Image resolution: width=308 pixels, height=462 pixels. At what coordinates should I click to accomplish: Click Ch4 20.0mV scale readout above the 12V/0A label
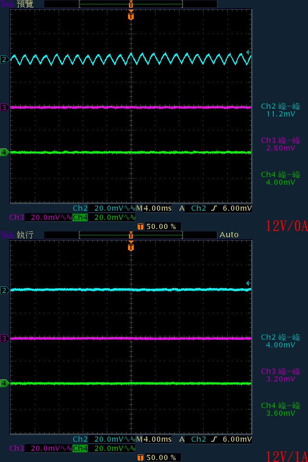(104, 218)
